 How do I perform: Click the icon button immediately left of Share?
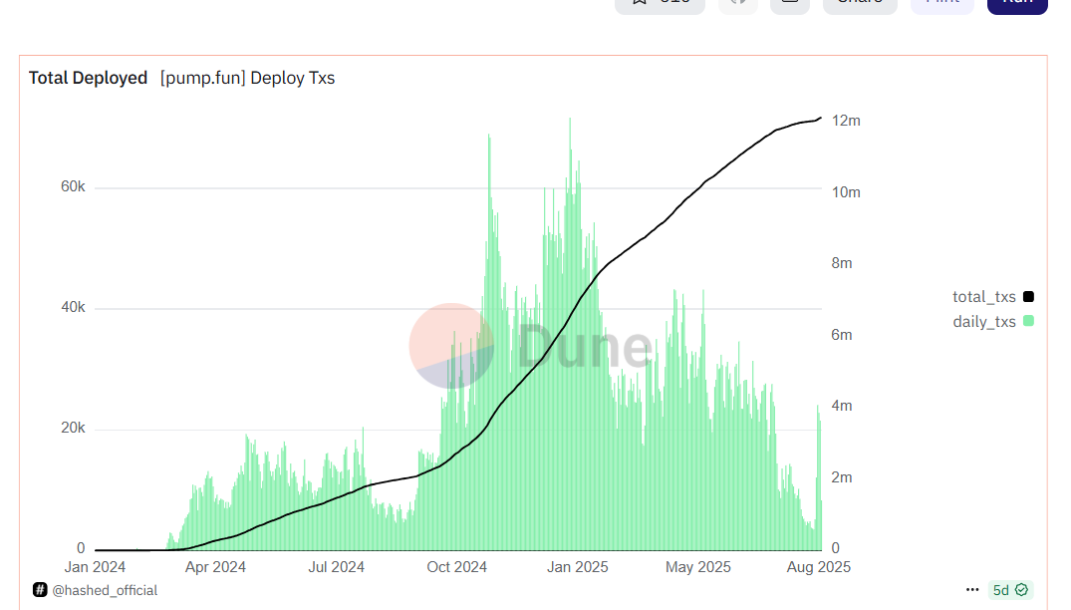point(789,3)
